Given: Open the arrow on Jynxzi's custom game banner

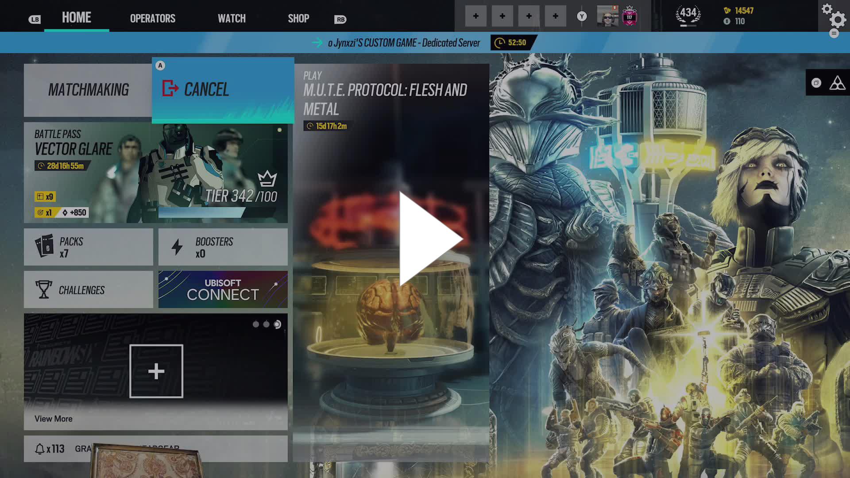Looking at the screenshot, I should (x=316, y=42).
